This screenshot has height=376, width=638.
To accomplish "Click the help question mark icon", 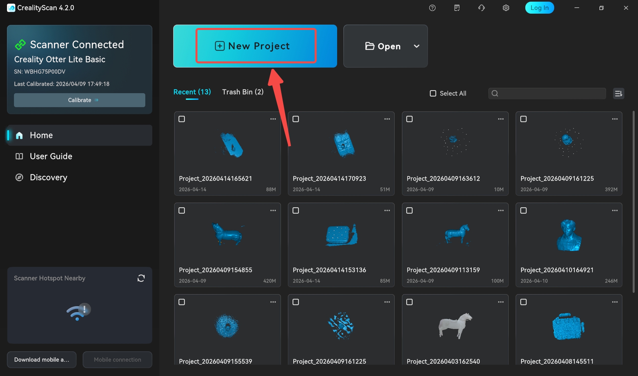I will tap(432, 8).
